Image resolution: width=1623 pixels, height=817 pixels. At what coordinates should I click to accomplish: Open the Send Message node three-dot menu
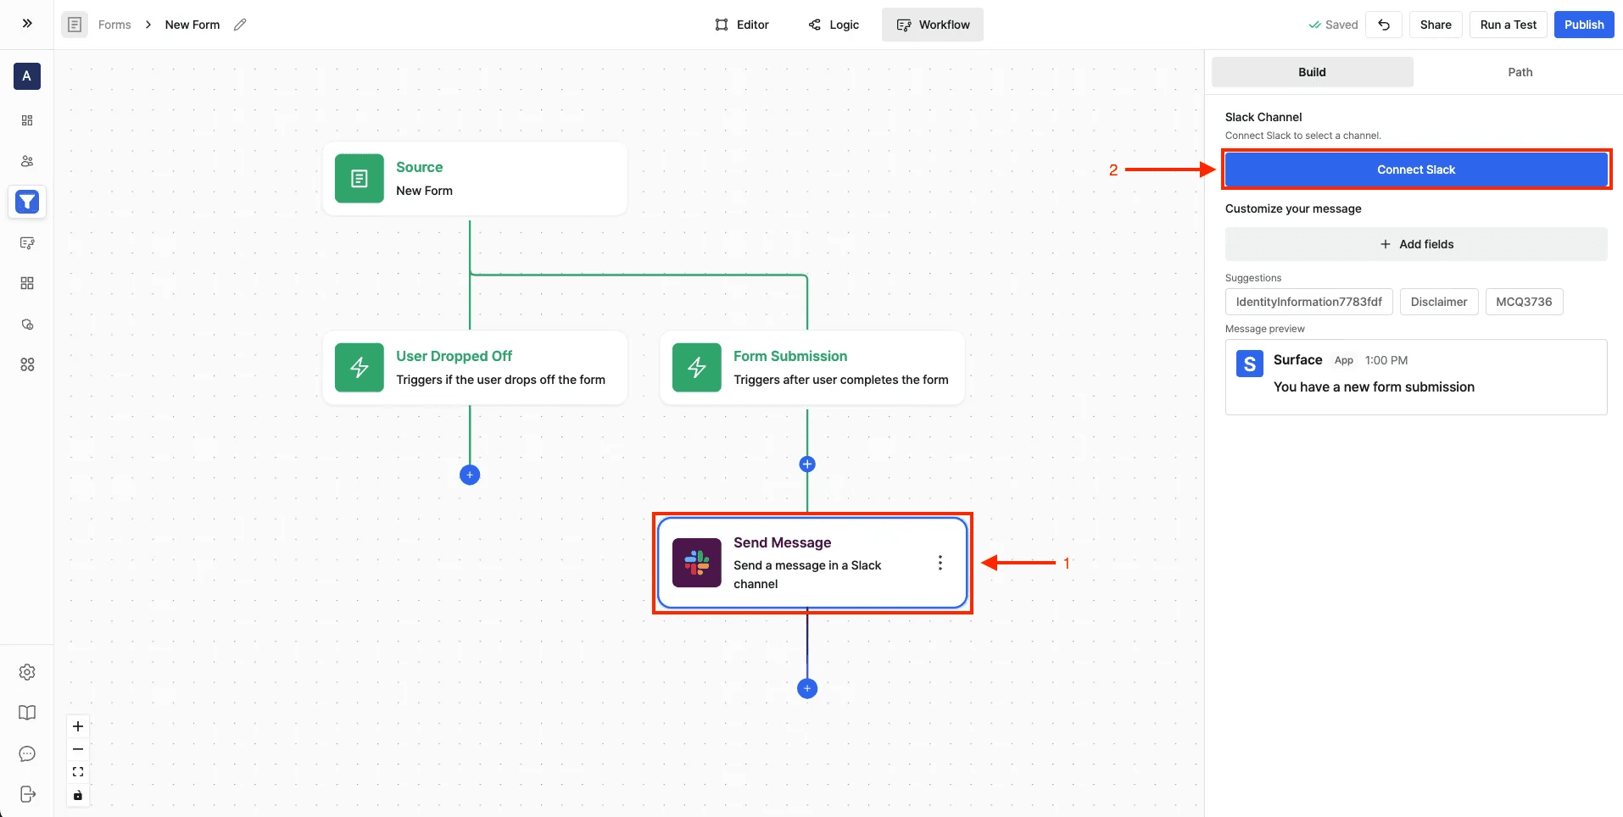pyautogui.click(x=940, y=563)
